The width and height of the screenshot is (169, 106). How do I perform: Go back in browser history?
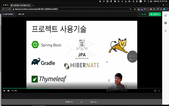3,9
